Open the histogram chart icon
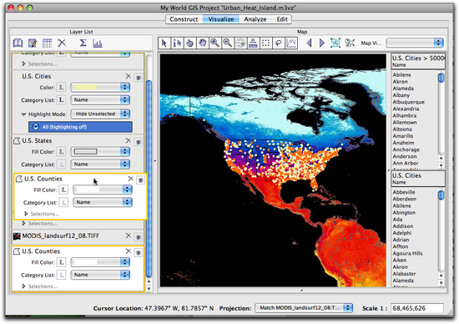The width and height of the screenshot is (459, 324). pyautogui.click(x=98, y=43)
